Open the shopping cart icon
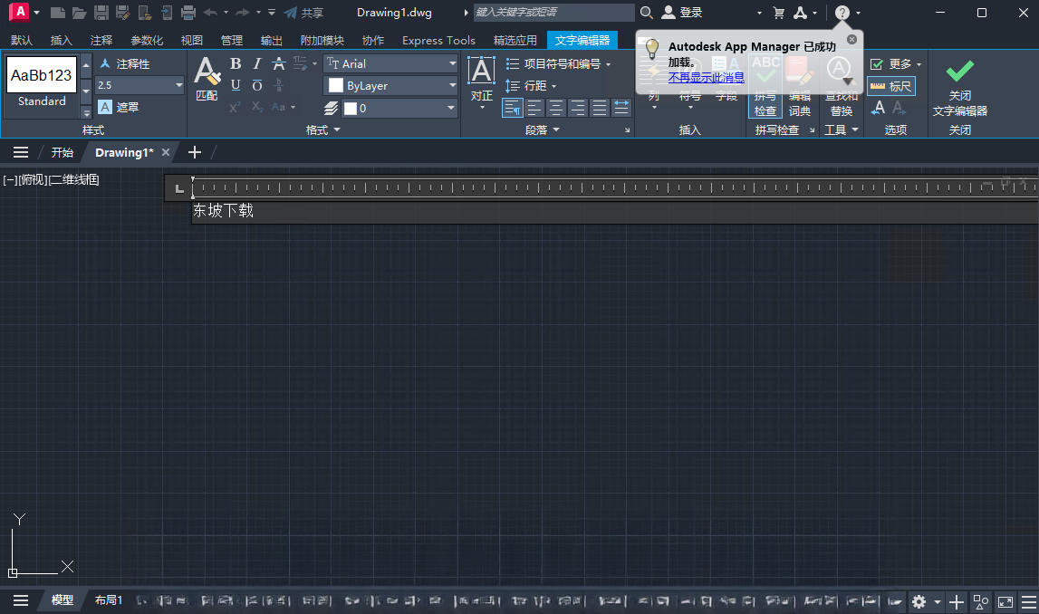 coord(779,13)
